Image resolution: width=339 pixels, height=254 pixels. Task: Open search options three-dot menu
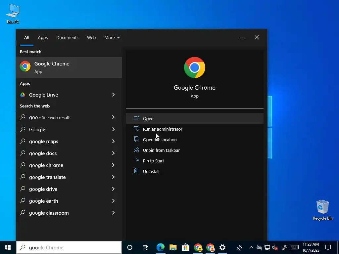click(x=243, y=38)
